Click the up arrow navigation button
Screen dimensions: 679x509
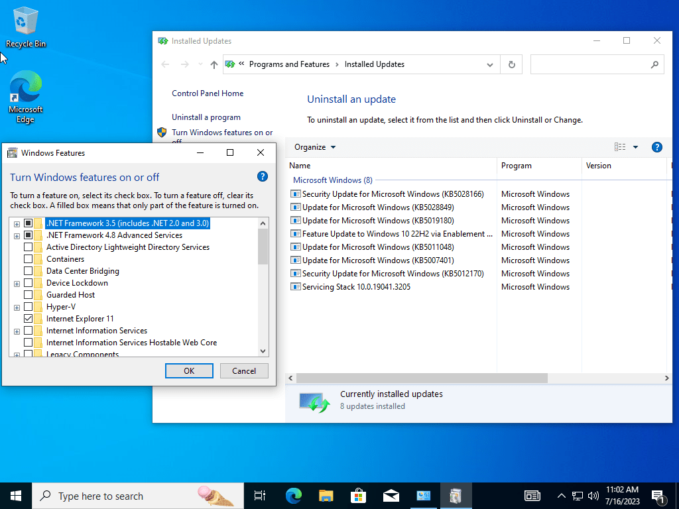214,64
